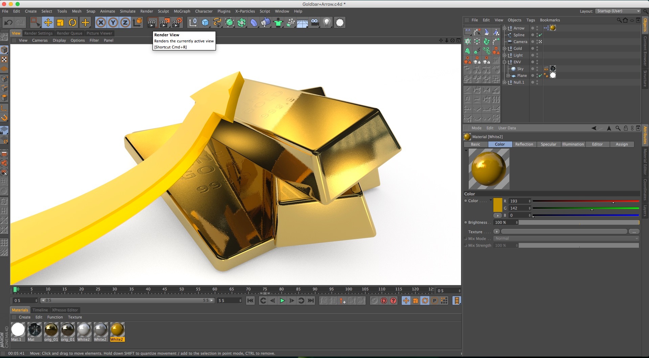This screenshot has height=358, width=649.
Task: Collapse the ENV group in Object Manager
Action: pyautogui.click(x=505, y=62)
